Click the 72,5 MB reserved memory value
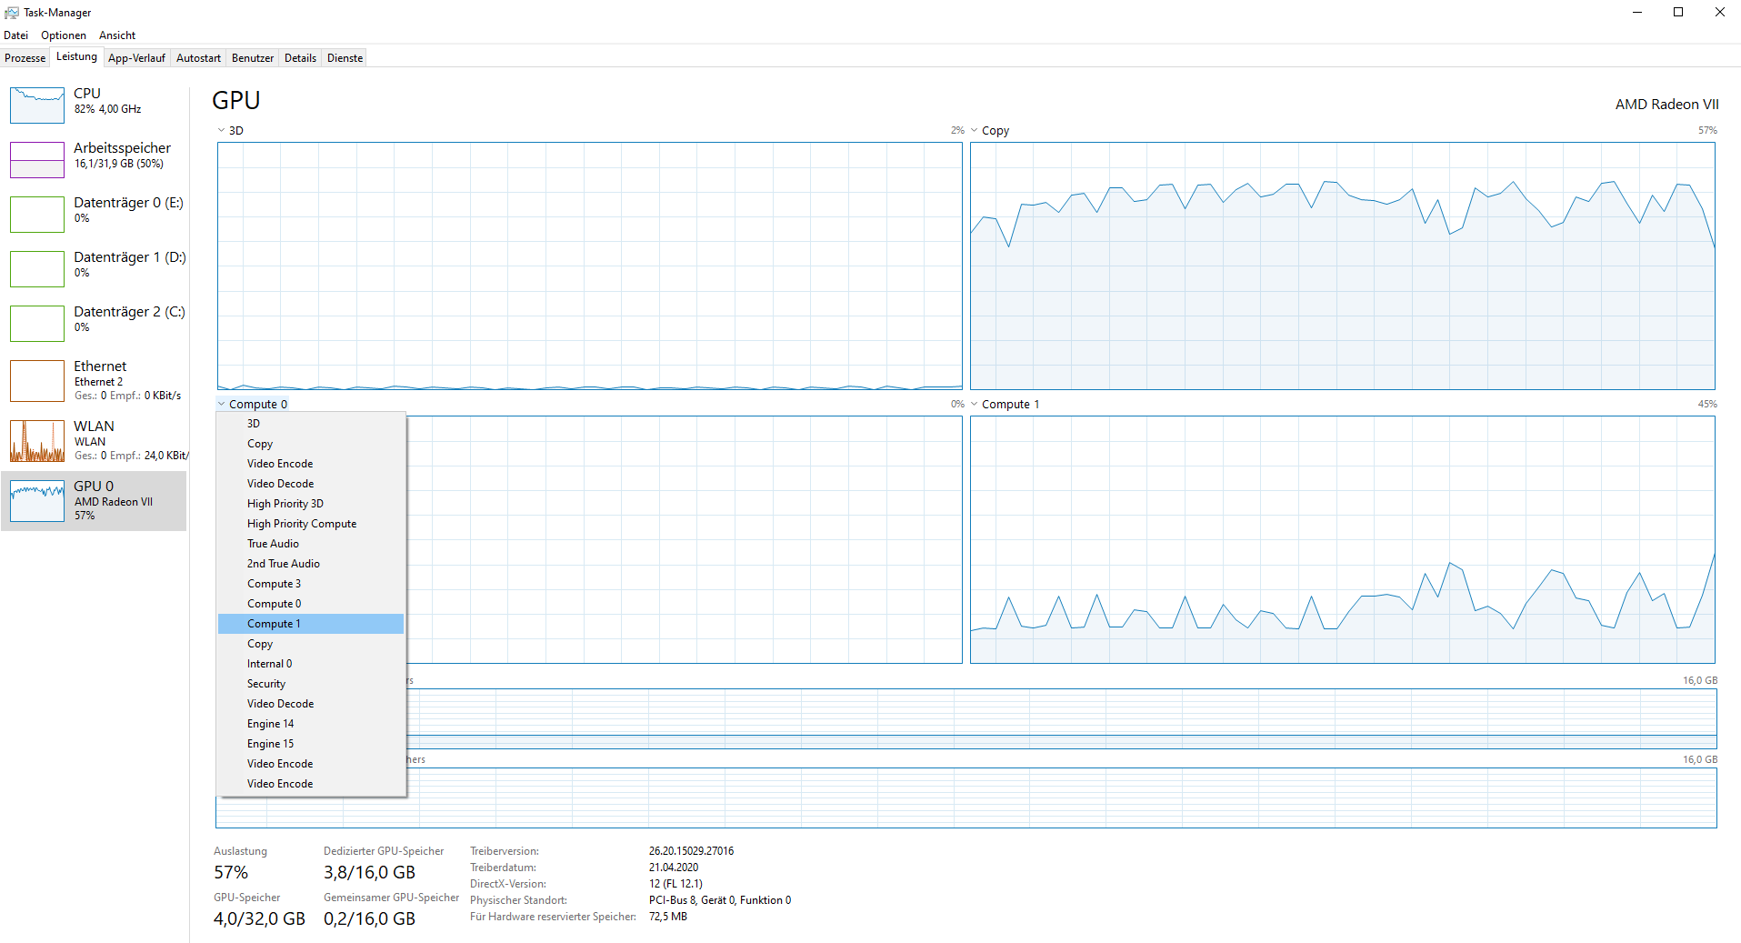 [x=668, y=917]
